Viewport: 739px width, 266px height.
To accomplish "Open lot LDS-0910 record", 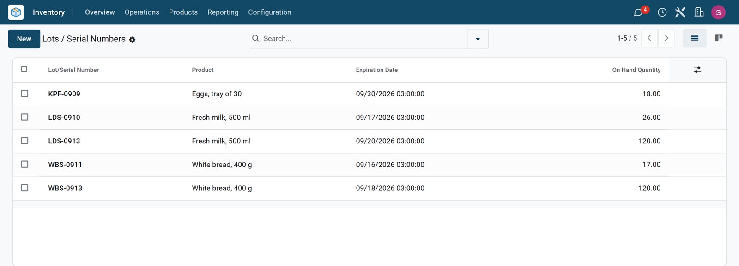I will (64, 118).
